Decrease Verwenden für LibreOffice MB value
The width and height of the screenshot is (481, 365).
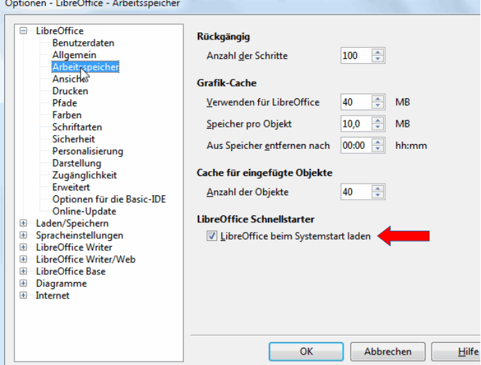coord(378,106)
